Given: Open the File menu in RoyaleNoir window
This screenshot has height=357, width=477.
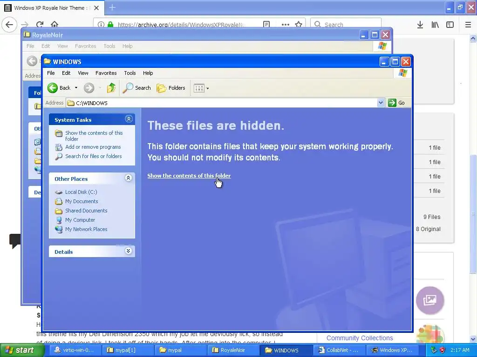Looking at the screenshot, I should point(30,46).
